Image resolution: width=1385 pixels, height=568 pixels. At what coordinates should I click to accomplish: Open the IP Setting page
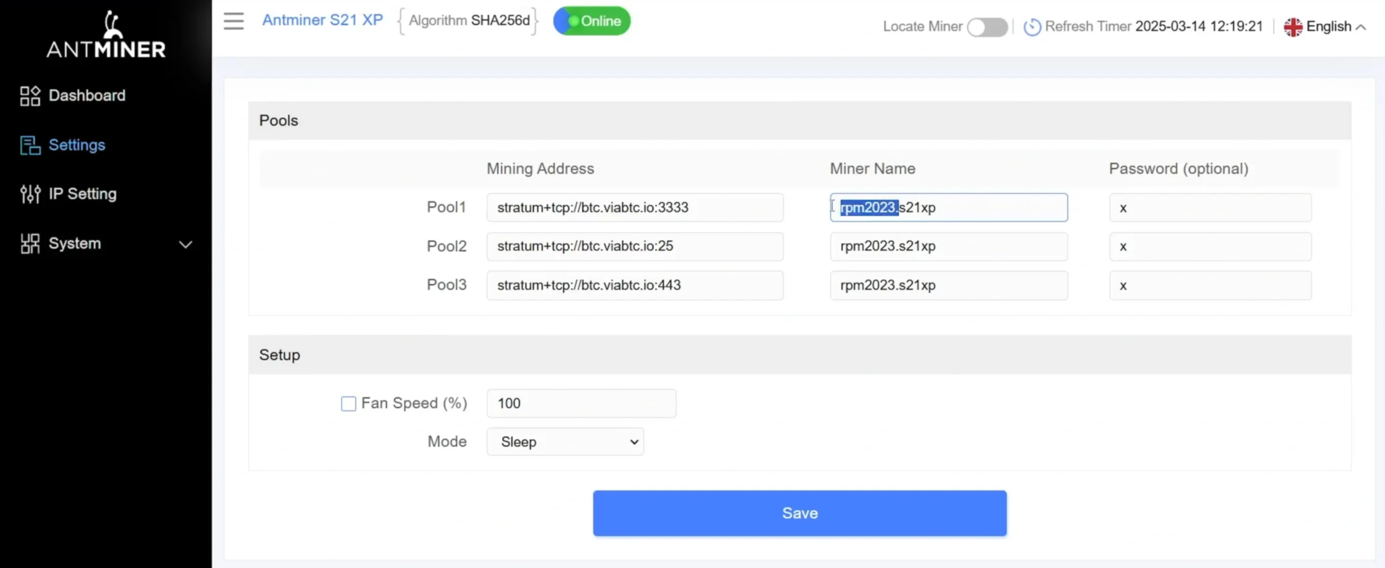83,194
